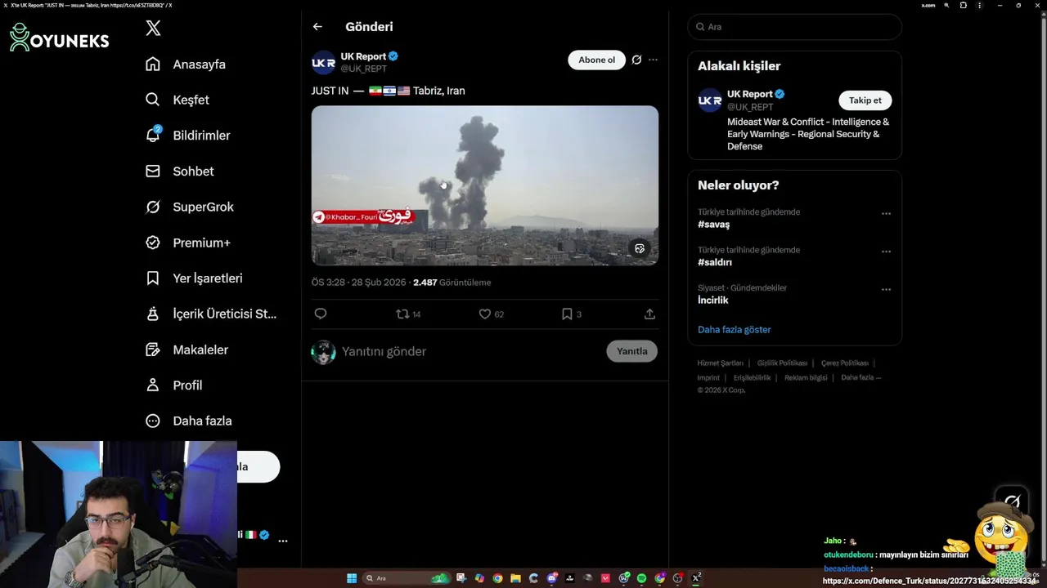This screenshot has height=588, width=1047.
Task: Open Spotify from the taskbar
Action: point(642,578)
